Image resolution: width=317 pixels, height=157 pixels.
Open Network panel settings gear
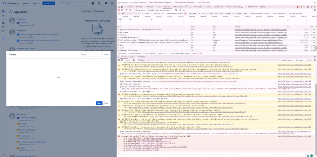point(314,10)
